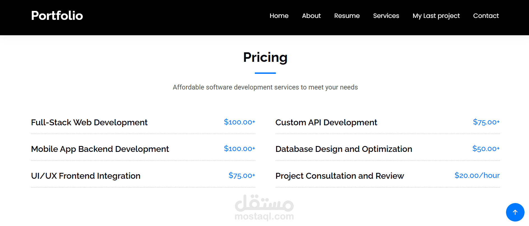
Task: Open the Resume menu item
Action: [347, 16]
